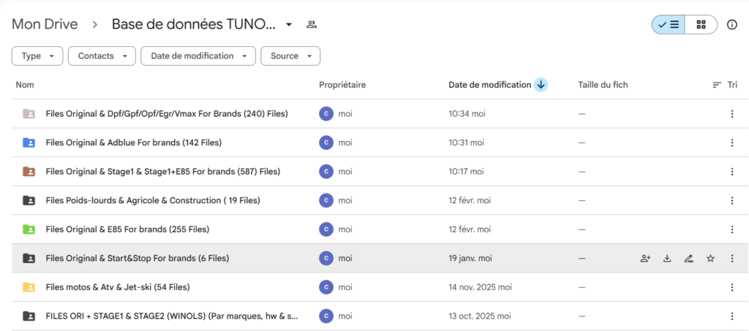Click the shared folder people icon in breadcrumb
The image size is (749, 331).
point(312,24)
